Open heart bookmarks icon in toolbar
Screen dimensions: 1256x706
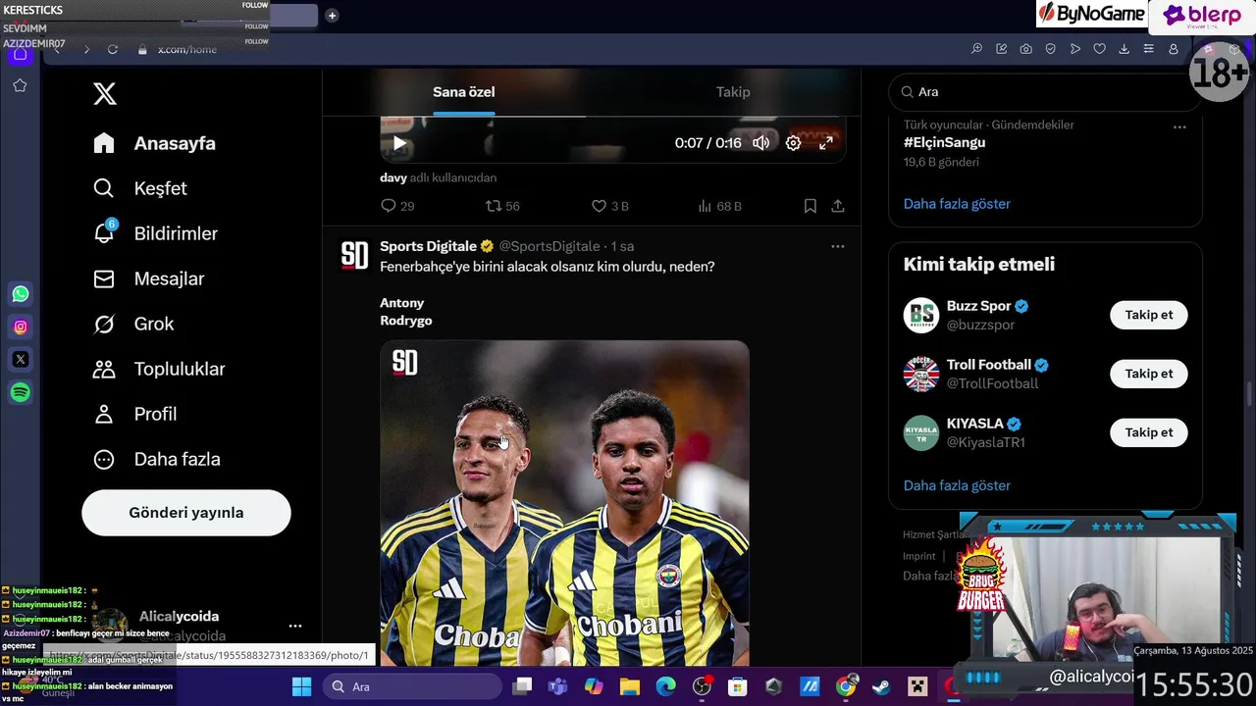coord(1099,49)
